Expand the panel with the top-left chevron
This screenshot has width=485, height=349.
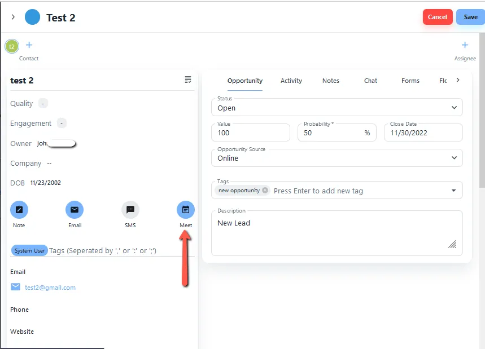click(13, 17)
